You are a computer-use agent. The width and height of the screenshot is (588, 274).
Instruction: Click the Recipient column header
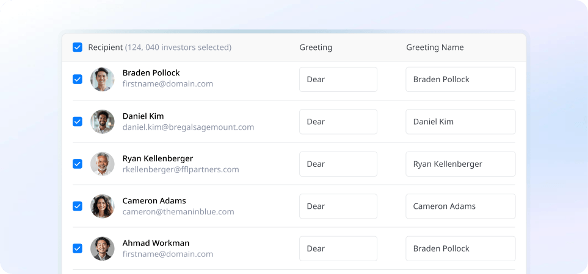click(106, 47)
